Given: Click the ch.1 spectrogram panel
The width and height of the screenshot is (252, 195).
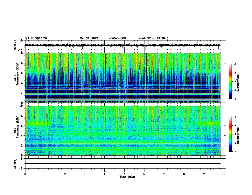Looking at the screenshot, I should (x=123, y=78).
